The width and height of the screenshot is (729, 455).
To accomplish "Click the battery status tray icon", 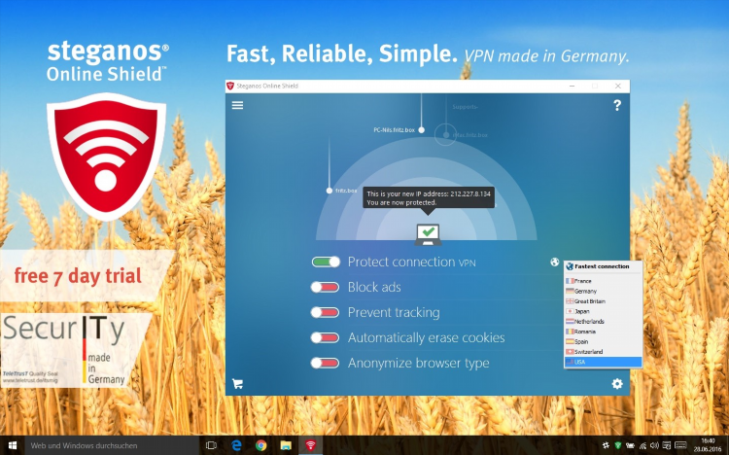I will (x=631, y=445).
